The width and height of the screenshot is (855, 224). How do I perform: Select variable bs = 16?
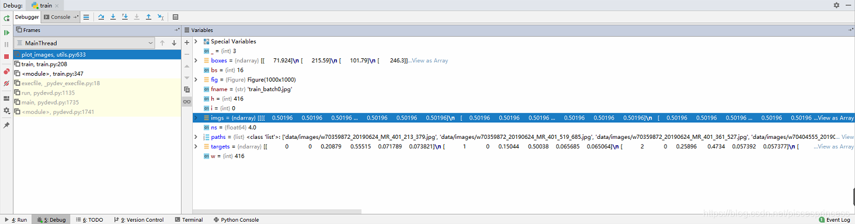click(x=523, y=70)
